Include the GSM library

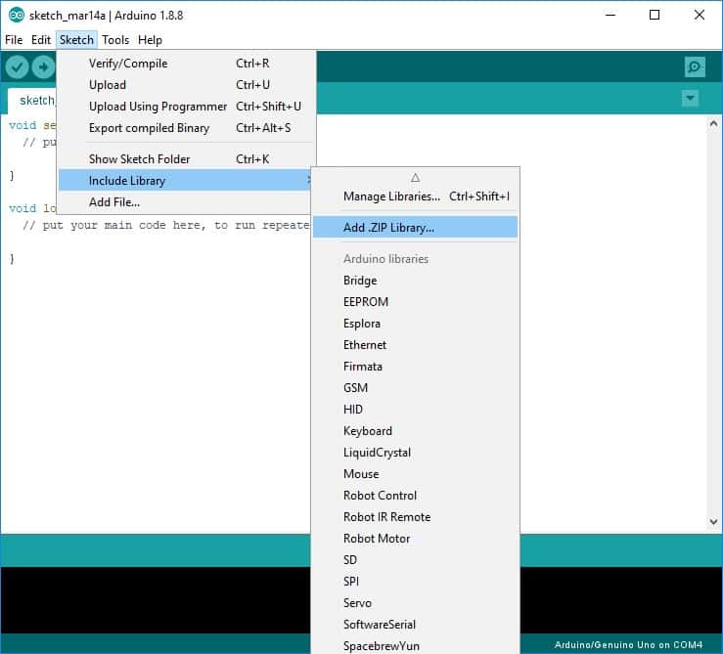415,387
